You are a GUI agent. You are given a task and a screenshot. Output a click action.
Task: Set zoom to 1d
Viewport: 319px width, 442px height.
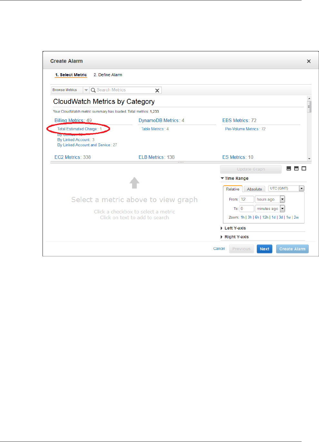tap(274, 217)
